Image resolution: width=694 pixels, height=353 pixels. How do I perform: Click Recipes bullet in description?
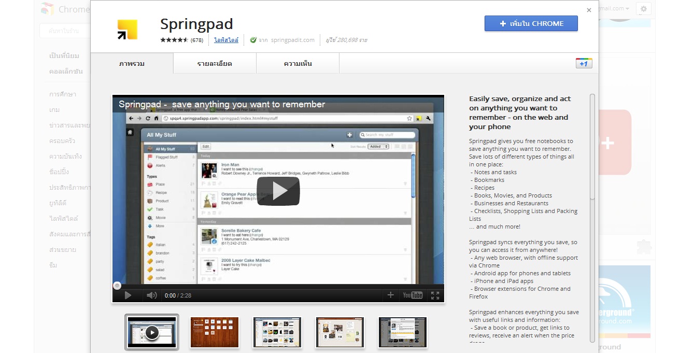484,188
